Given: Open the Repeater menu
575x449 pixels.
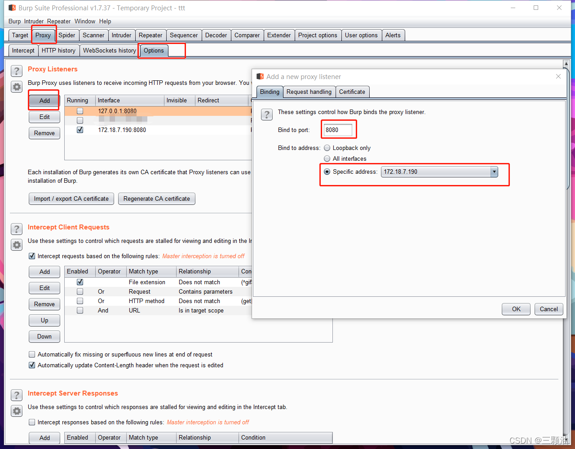Looking at the screenshot, I should click(x=59, y=21).
